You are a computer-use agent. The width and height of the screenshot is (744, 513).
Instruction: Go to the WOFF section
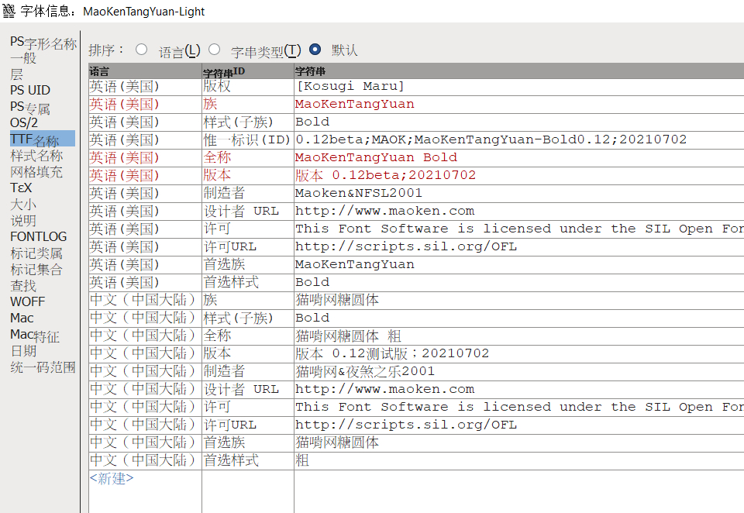click(27, 301)
